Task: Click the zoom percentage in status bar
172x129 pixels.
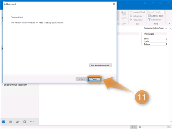Action: pyautogui.click(x=169, y=127)
